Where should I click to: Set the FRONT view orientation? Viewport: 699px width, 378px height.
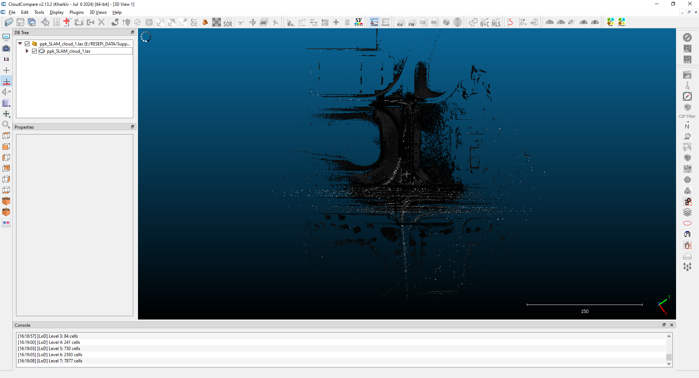(6, 201)
